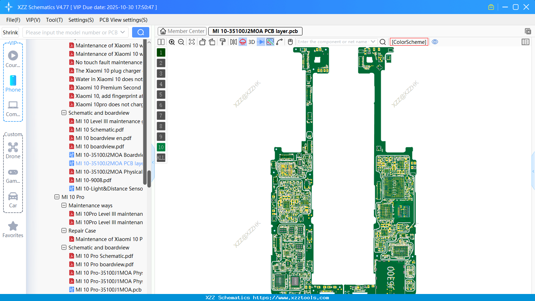
Task: Collapse the Schematic and boardview section
Action: click(x=64, y=113)
